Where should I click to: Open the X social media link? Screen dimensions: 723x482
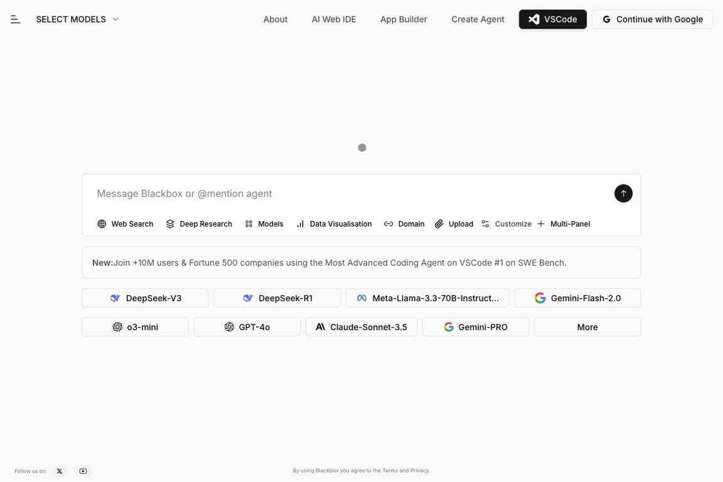click(60, 471)
